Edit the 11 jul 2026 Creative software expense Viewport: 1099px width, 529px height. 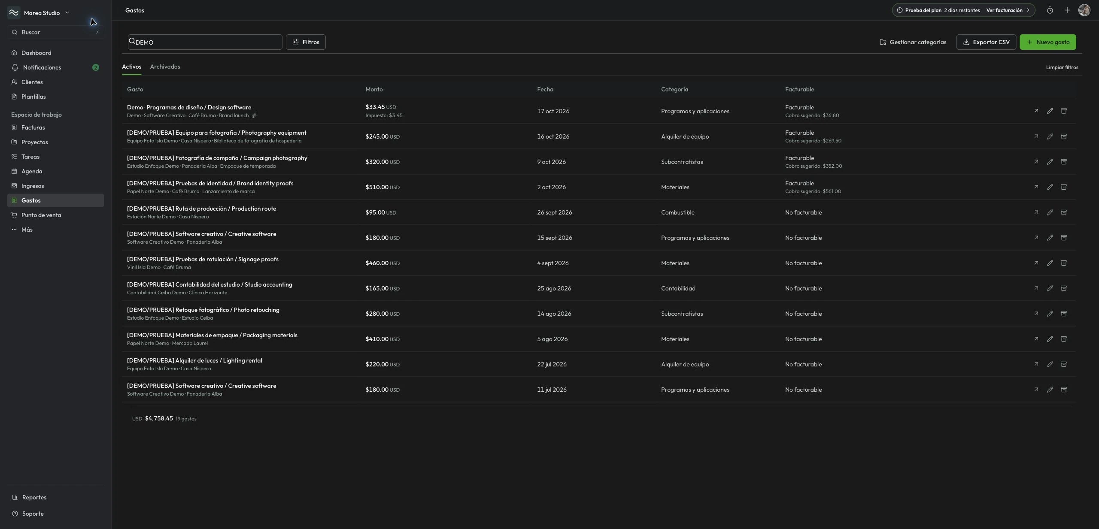coord(1050,390)
